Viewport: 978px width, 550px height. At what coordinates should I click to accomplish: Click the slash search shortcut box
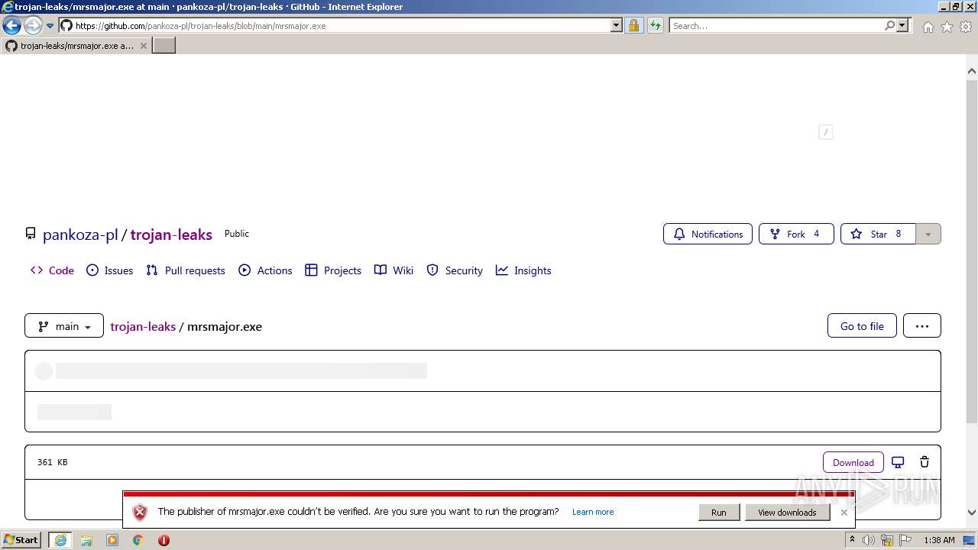click(825, 132)
